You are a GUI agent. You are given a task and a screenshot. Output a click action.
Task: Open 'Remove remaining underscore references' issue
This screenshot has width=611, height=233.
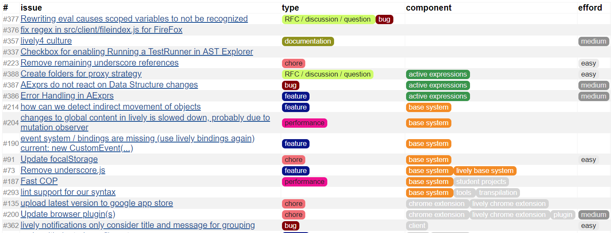click(100, 63)
